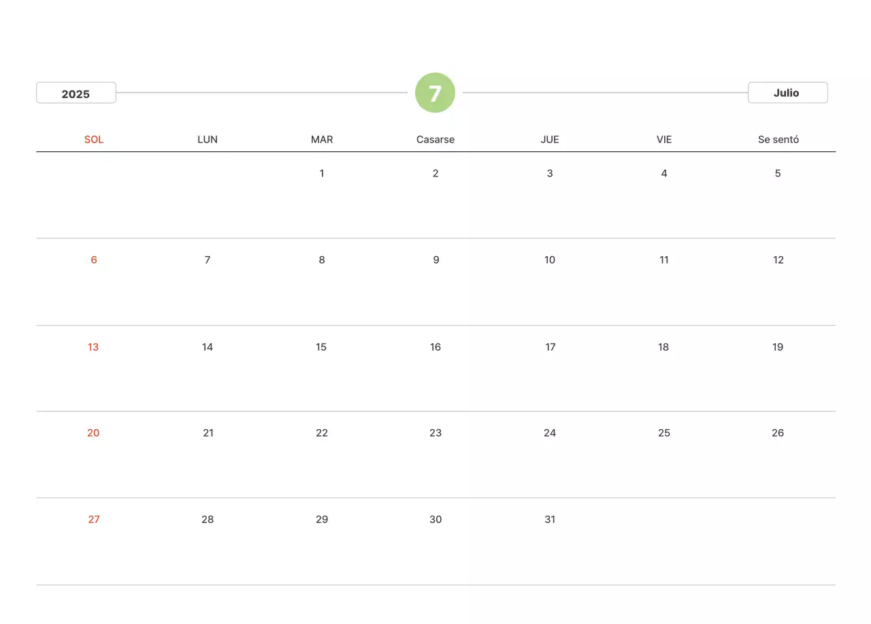
Task: Click red Sunday date 6
Action: point(94,260)
